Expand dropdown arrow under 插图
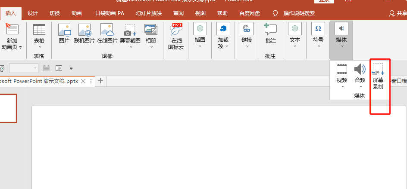The width and height of the screenshot is (407, 189). click(200, 46)
